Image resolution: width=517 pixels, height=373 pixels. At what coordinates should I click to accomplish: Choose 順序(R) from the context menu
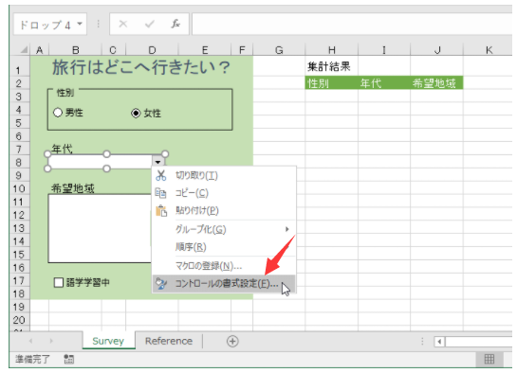coord(191,247)
